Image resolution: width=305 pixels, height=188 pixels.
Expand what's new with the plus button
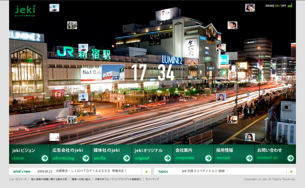tap(146, 171)
